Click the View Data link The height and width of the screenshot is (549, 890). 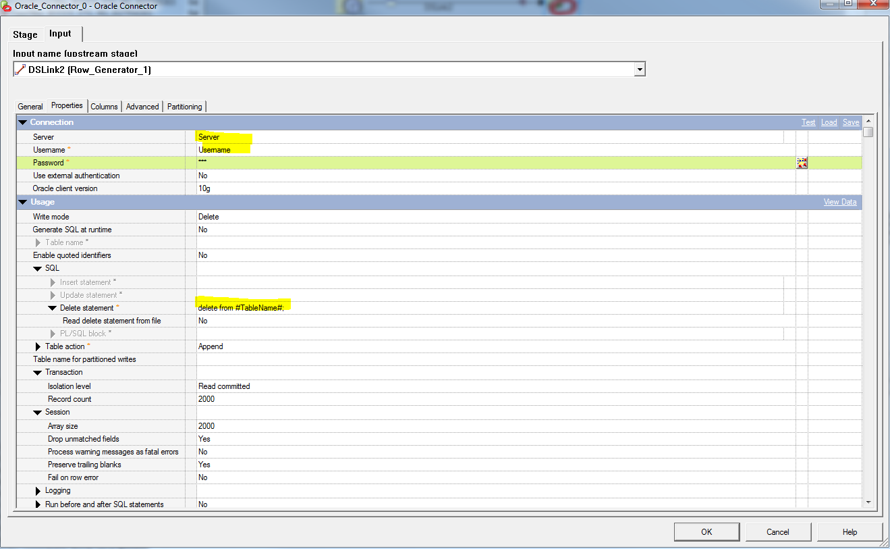(x=840, y=202)
